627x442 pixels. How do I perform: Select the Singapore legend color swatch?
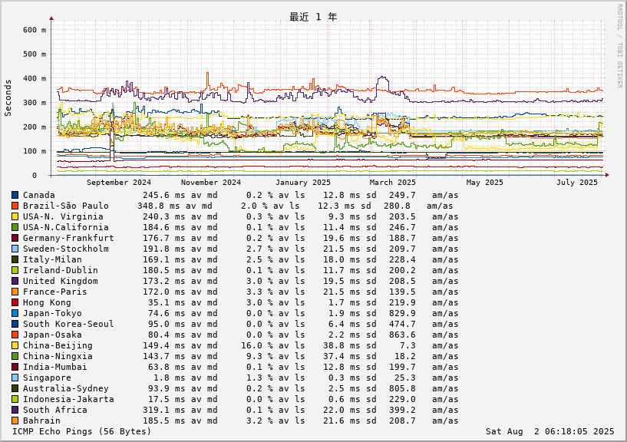click(x=15, y=378)
